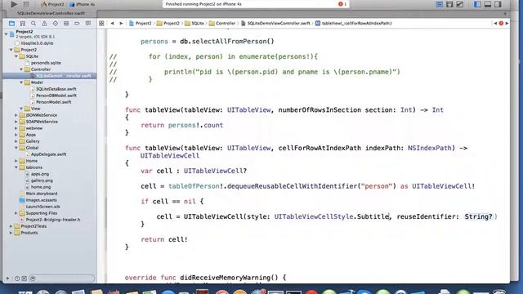Collapse the SQLite group
This screenshot has height=294, width=523.
click(x=16, y=56)
